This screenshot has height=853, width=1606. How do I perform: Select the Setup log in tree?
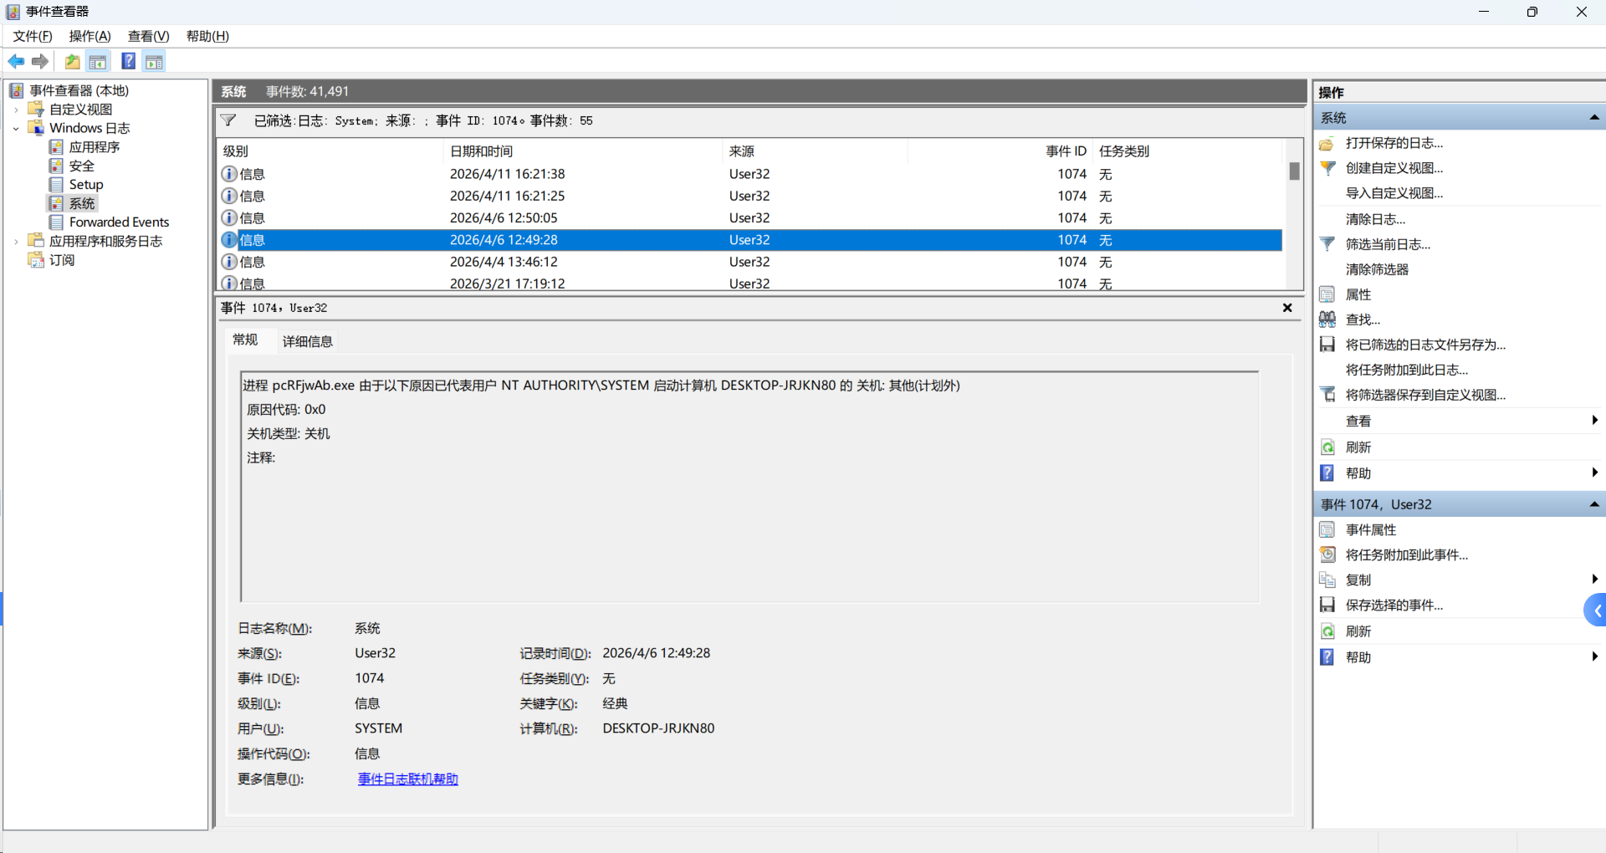point(86,185)
